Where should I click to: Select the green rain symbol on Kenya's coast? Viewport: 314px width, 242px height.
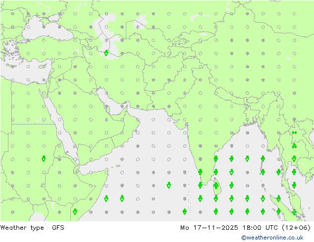[x=75, y=212]
